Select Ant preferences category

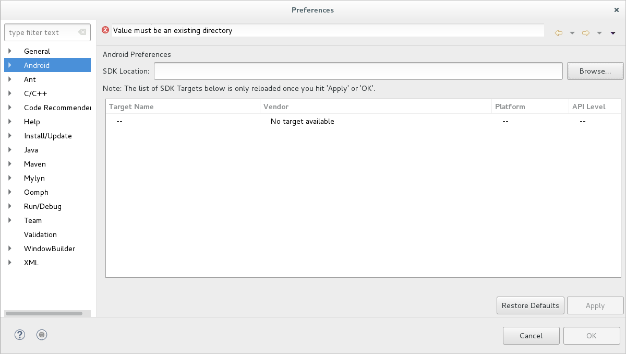(x=30, y=79)
